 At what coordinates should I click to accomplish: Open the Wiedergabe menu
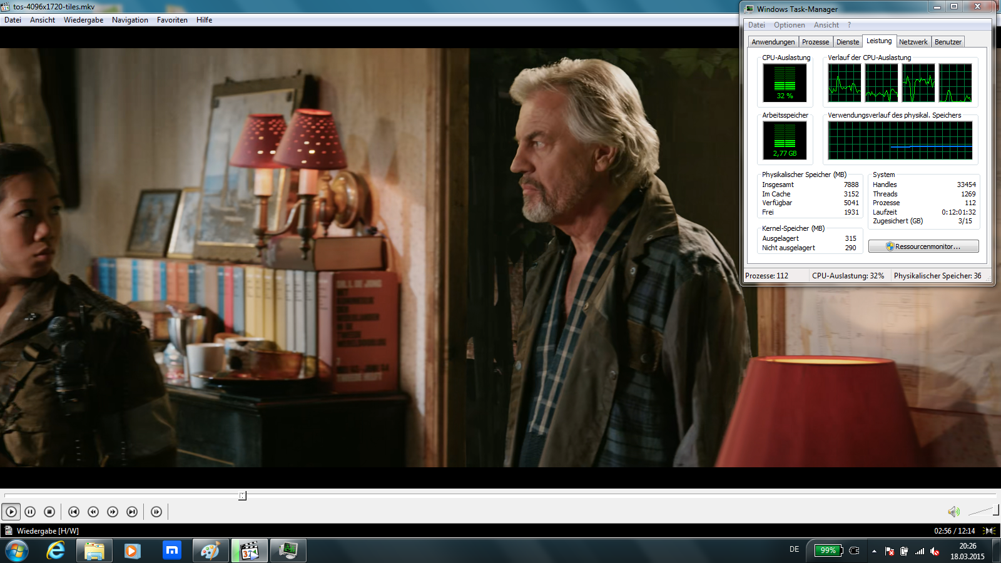84,20
